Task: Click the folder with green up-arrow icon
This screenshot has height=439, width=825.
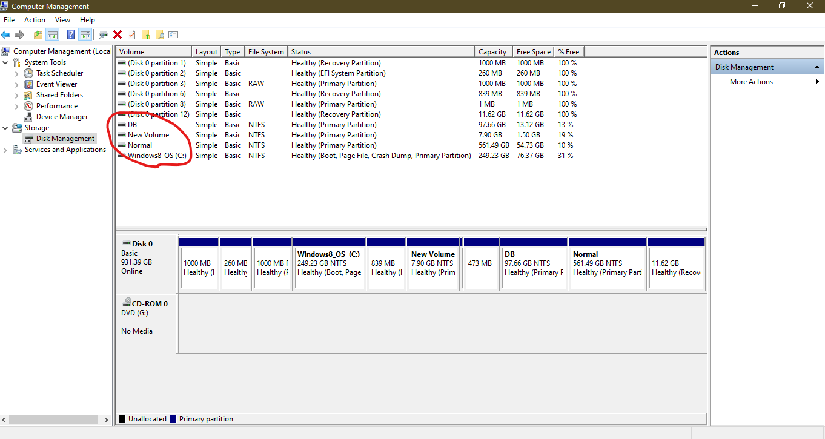Action: click(x=145, y=35)
